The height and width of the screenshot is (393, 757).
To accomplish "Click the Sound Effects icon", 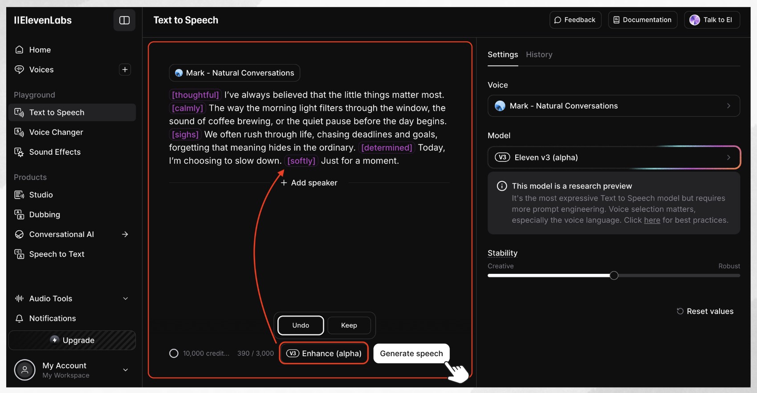I will pos(19,152).
